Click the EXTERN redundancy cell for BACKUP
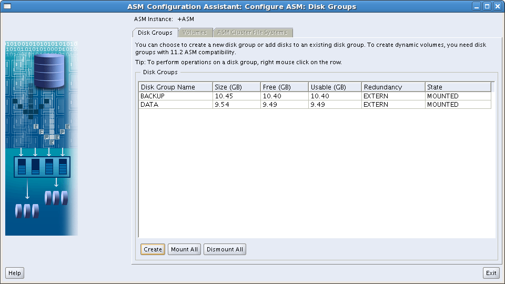505x284 pixels. point(393,96)
